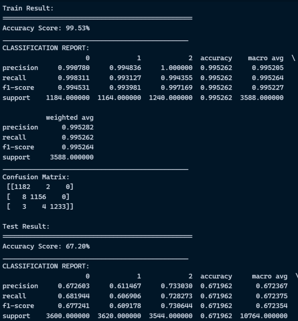Click the first CLASSIFICATION REPORT heading
Image resolution: width=298 pixels, height=321 pixels.
[x=46, y=48]
